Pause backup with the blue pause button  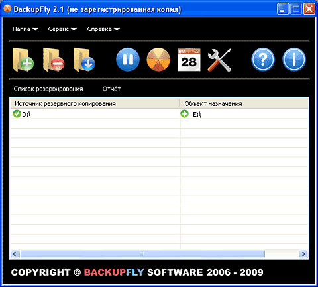coord(128,60)
